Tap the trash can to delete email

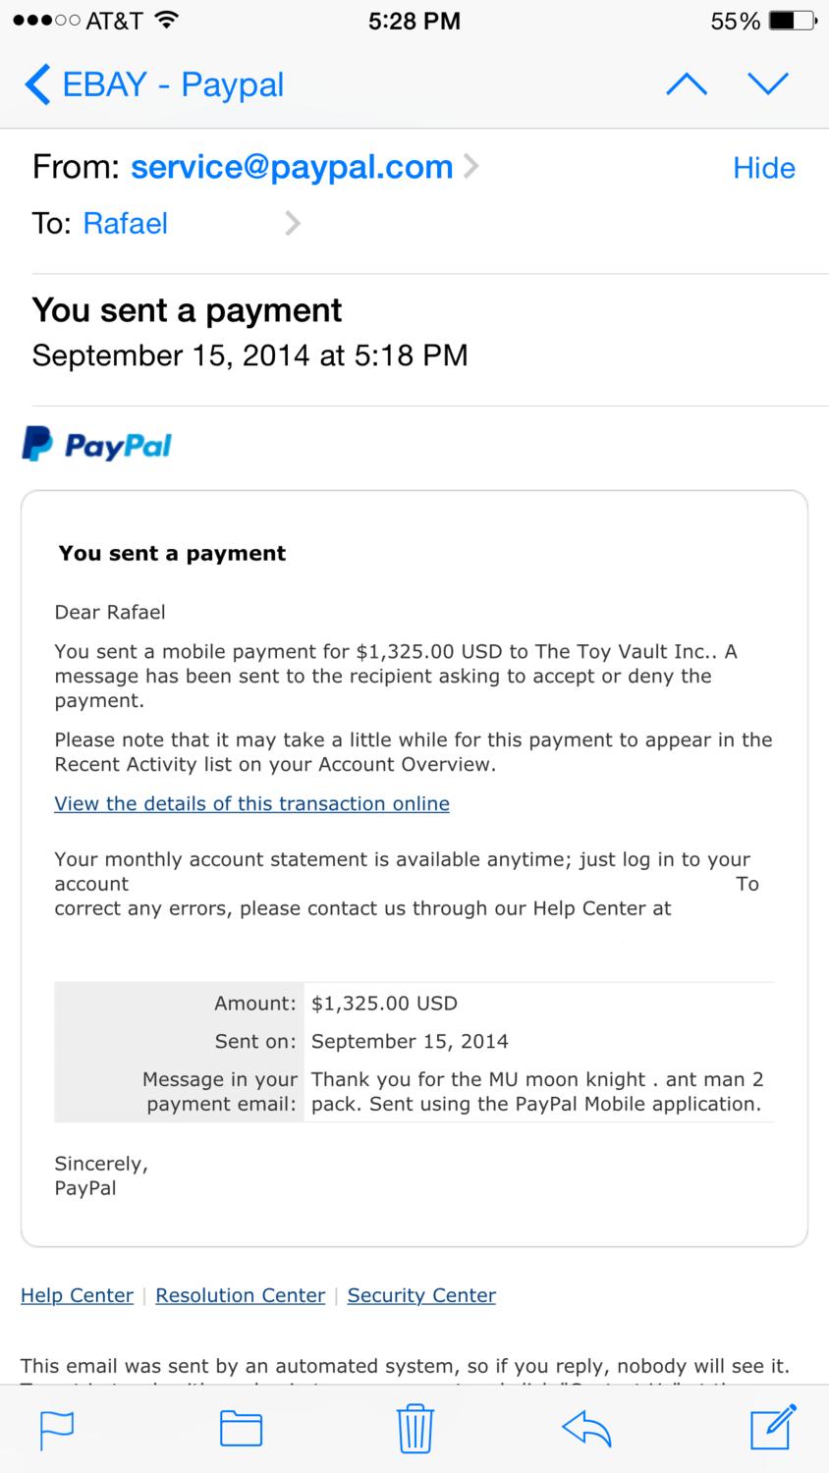[415, 1427]
